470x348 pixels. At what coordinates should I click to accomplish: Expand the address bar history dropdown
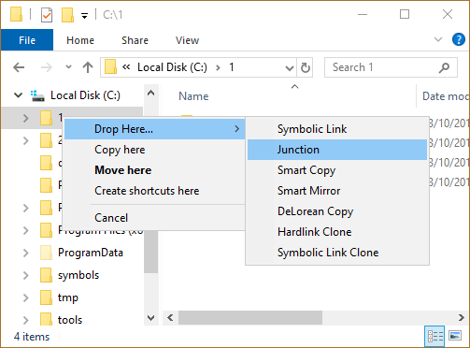pyautogui.click(x=290, y=67)
